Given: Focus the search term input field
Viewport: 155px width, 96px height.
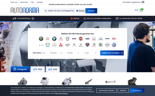Looking at the screenshot, I should [x=61, y=11].
